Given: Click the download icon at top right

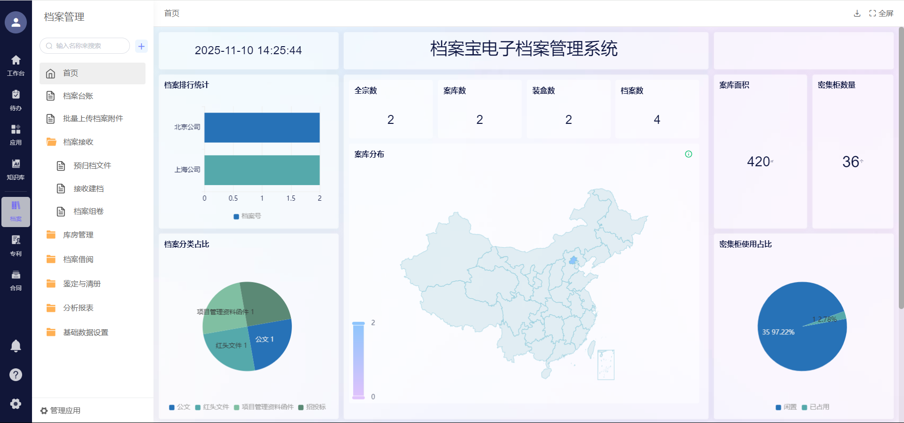Looking at the screenshot, I should (857, 13).
